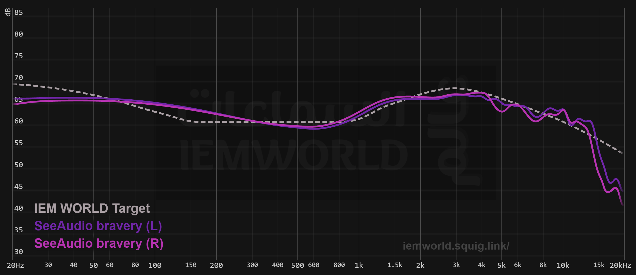
Task: Select the 1k frequency tick label
Action: [359, 265]
